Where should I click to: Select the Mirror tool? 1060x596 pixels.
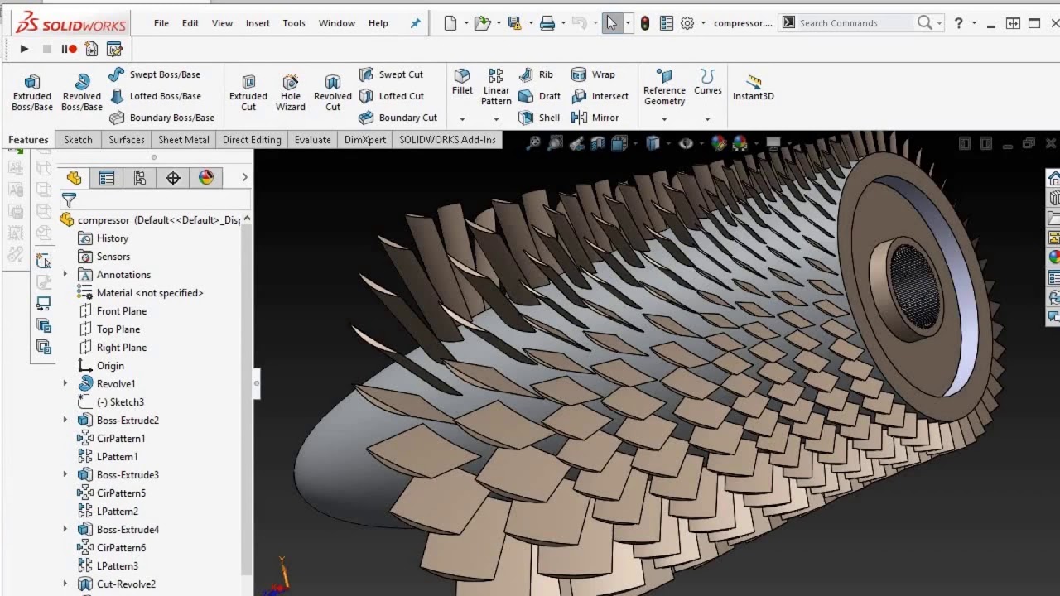595,118
